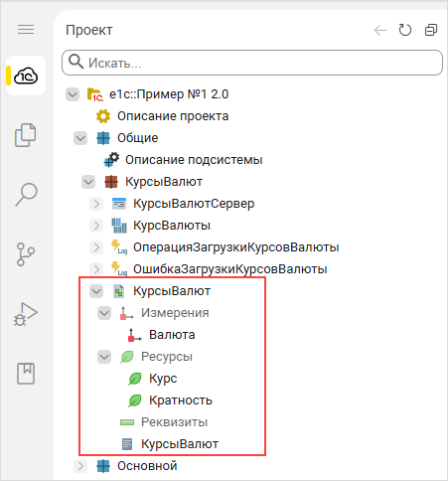Image resolution: width=448 pixels, height=481 pixels.
Task: Click the back arrow in Проект header
Action: tap(380, 31)
